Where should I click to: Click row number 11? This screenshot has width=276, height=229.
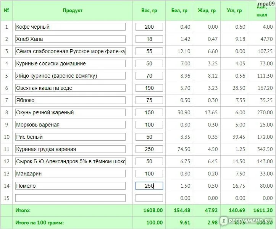pyautogui.click(x=6, y=149)
